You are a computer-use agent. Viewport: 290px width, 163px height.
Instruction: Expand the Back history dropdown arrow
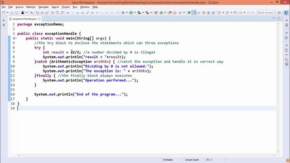[x=244, y=13]
